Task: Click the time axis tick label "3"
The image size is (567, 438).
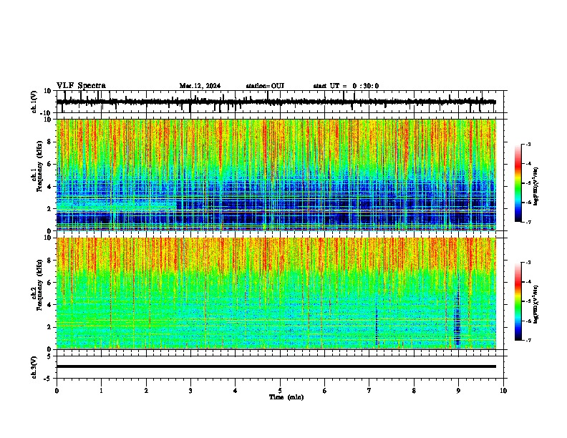Action: (190, 391)
